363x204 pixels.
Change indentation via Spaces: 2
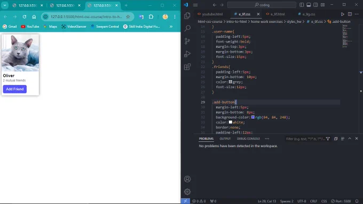click(287, 201)
